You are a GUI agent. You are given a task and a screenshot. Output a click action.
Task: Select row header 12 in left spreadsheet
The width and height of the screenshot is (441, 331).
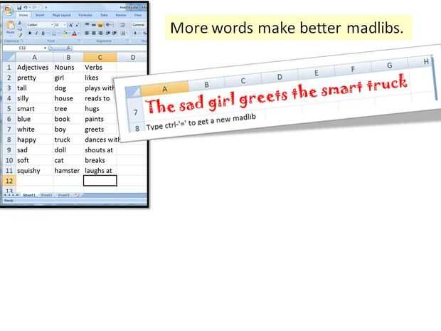pyautogui.click(x=9, y=181)
